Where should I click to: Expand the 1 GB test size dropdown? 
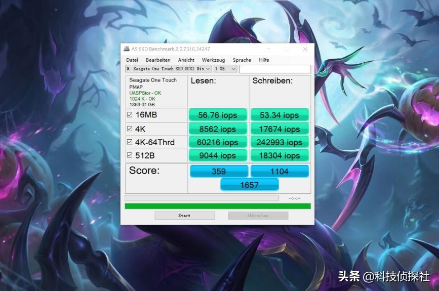point(225,68)
